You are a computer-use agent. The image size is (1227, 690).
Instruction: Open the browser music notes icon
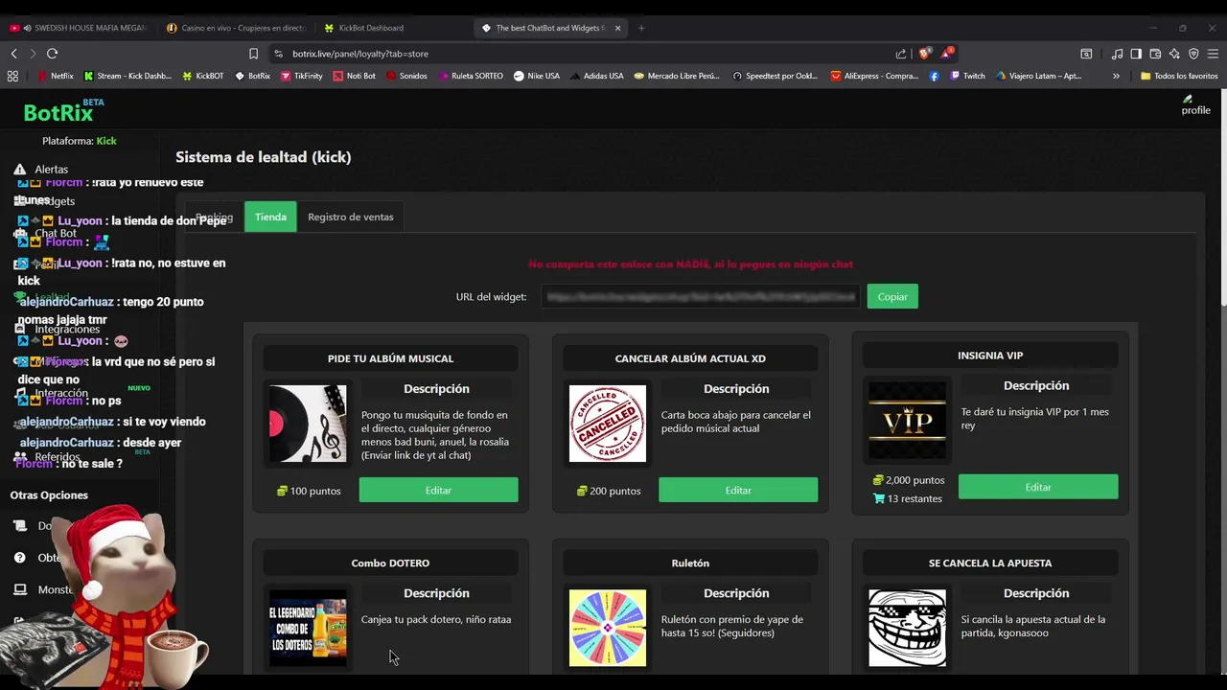click(1117, 54)
